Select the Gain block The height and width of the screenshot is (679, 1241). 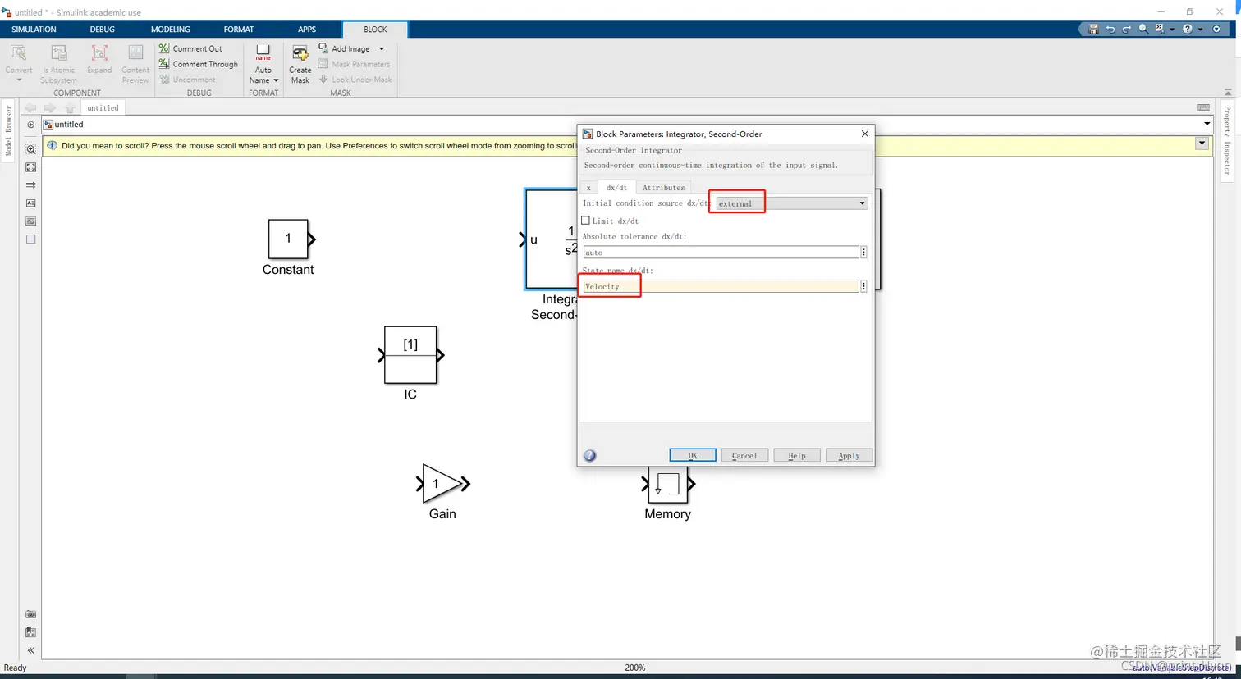click(442, 484)
